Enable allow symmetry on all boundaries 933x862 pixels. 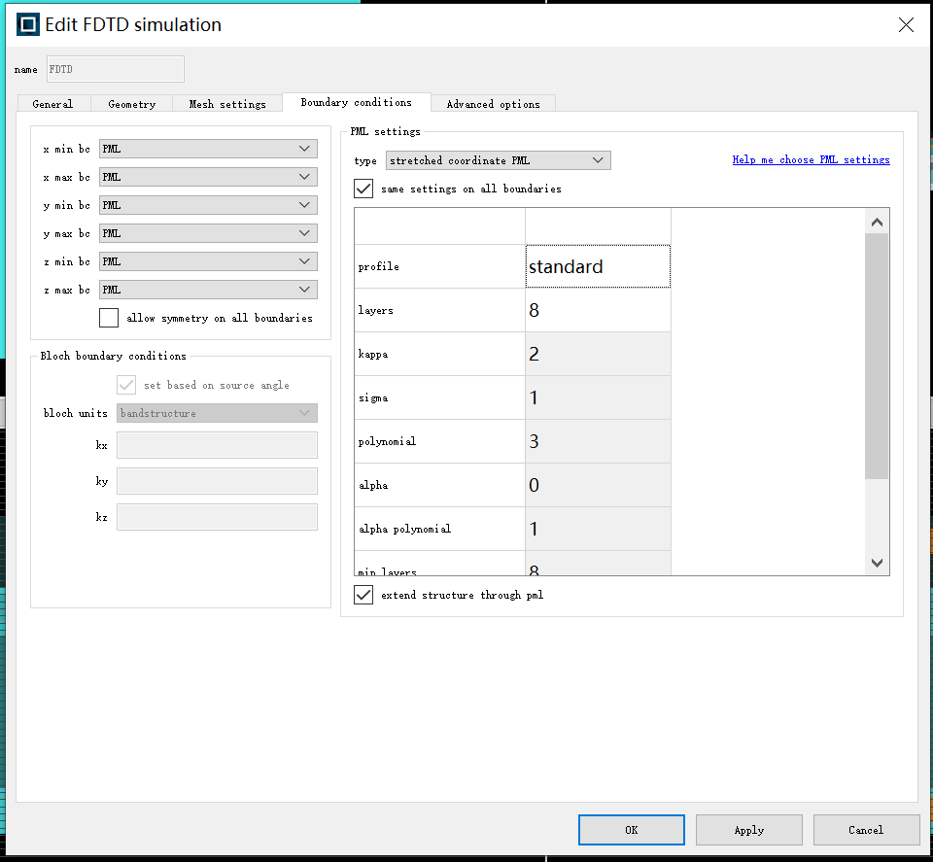(109, 318)
